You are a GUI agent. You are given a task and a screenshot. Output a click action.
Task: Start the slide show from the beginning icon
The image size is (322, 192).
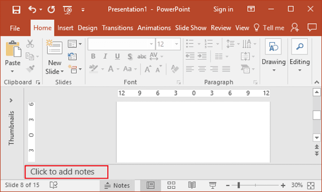tap(68, 10)
